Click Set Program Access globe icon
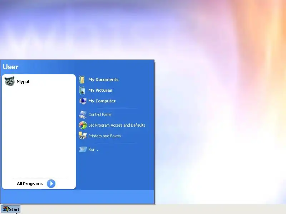286x214 pixels. [x=83, y=125]
